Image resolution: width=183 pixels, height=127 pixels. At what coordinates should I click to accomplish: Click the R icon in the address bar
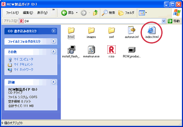(x=21, y=21)
